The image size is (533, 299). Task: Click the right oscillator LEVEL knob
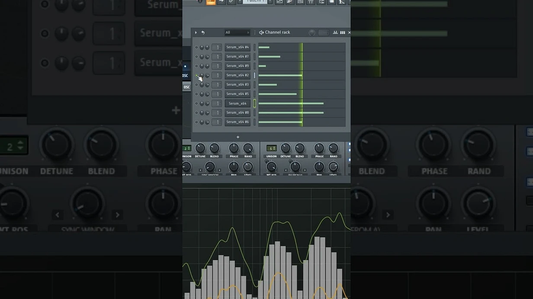coord(333,167)
